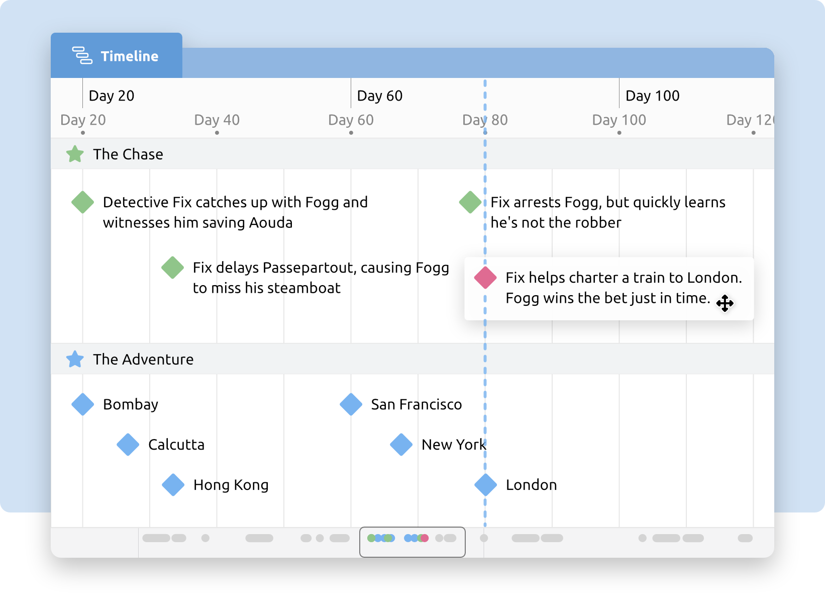Click the green star beside The Chase
Viewport: 825px width, 603px height.
pyautogui.click(x=74, y=154)
